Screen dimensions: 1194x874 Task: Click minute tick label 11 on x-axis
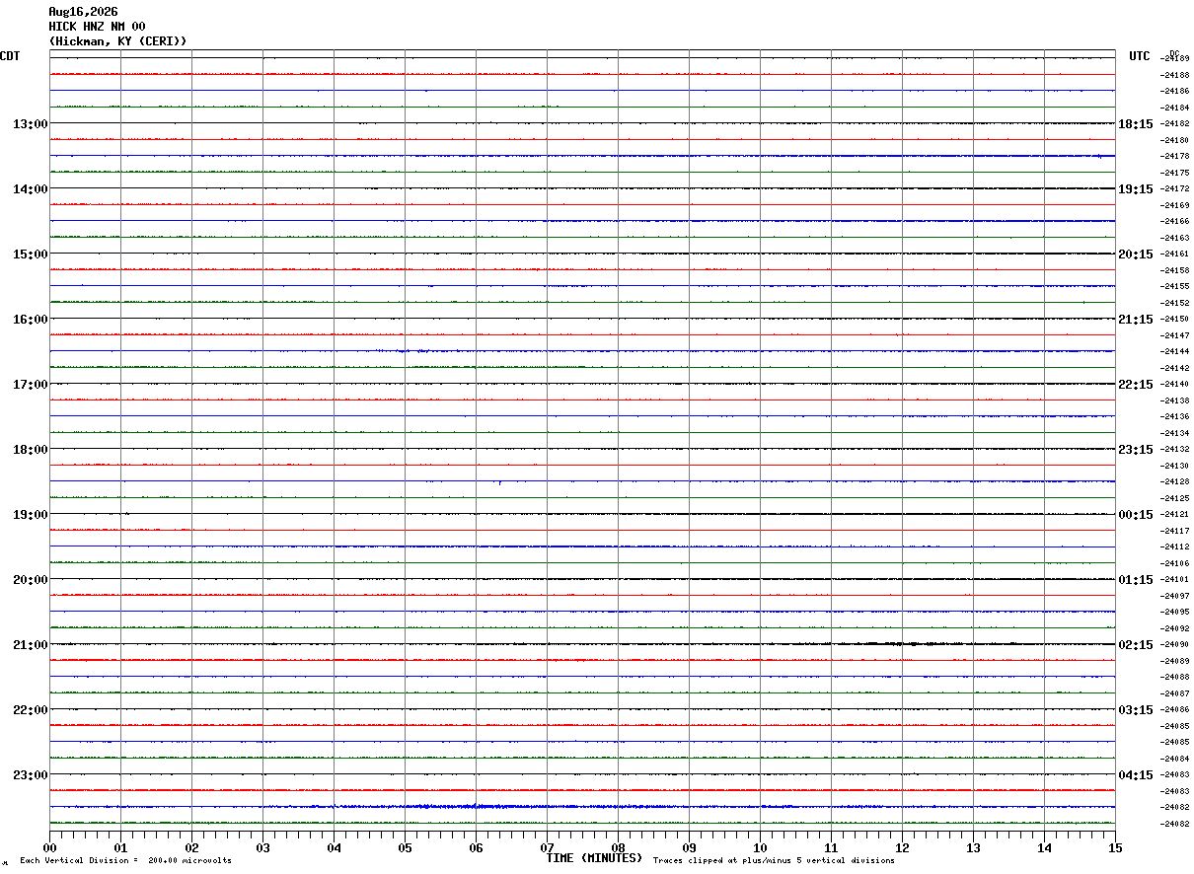(831, 847)
